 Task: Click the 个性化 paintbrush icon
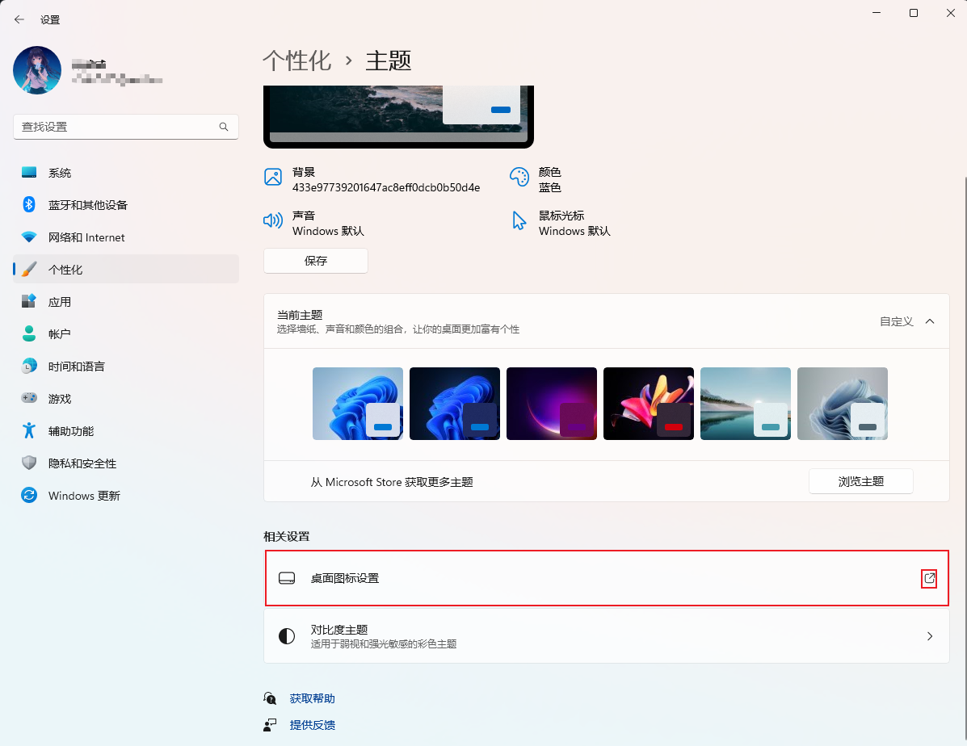[x=29, y=270]
